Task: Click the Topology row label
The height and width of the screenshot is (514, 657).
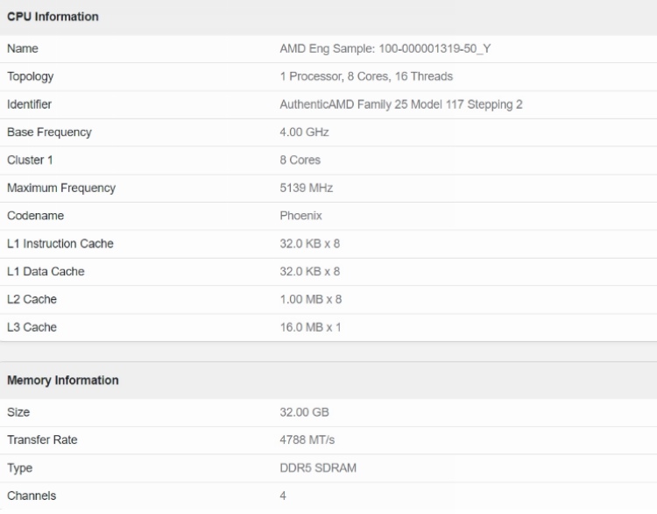Action: (31, 76)
